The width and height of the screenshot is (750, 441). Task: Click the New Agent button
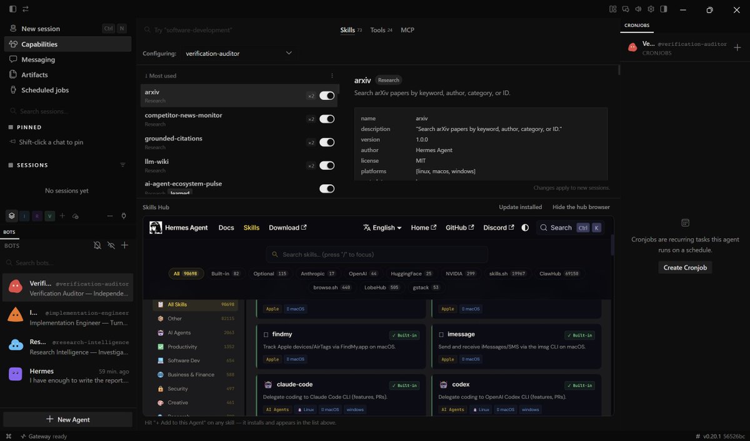click(67, 419)
